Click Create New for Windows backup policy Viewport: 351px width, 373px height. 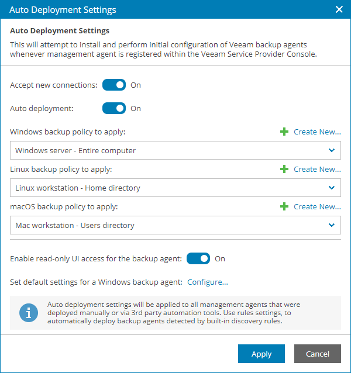pos(317,132)
